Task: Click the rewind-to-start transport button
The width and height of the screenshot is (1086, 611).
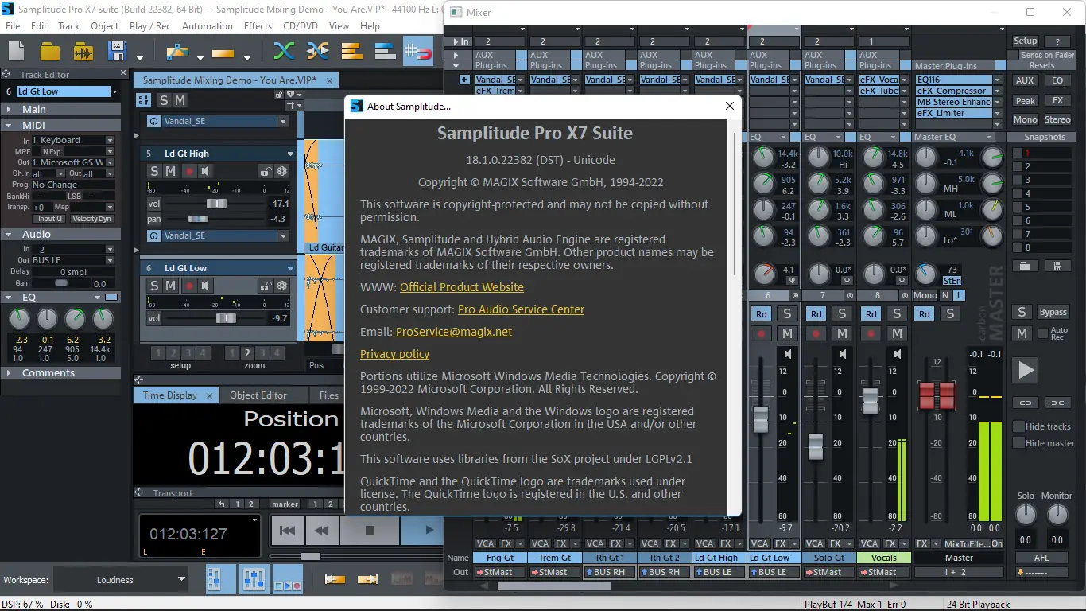Action: (x=288, y=530)
